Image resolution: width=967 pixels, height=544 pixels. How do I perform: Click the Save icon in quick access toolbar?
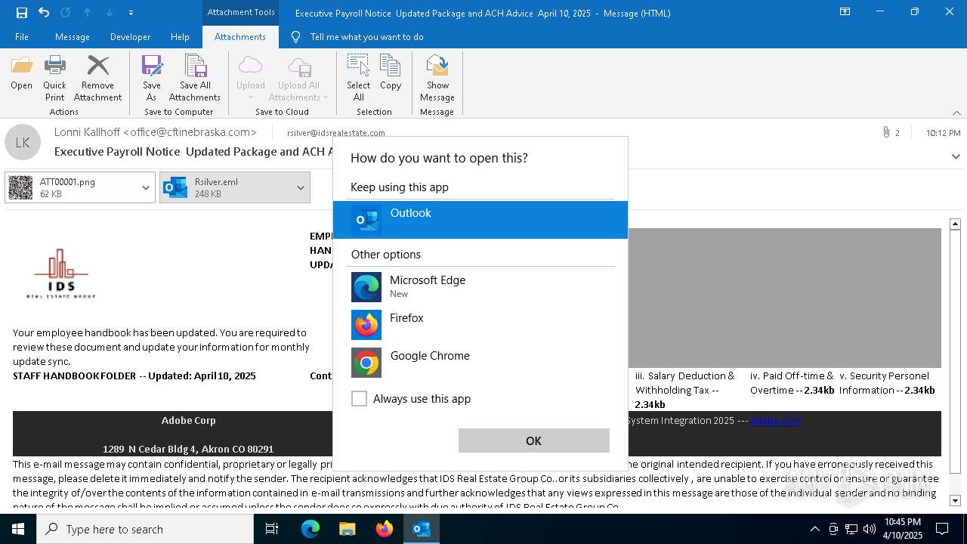point(22,13)
